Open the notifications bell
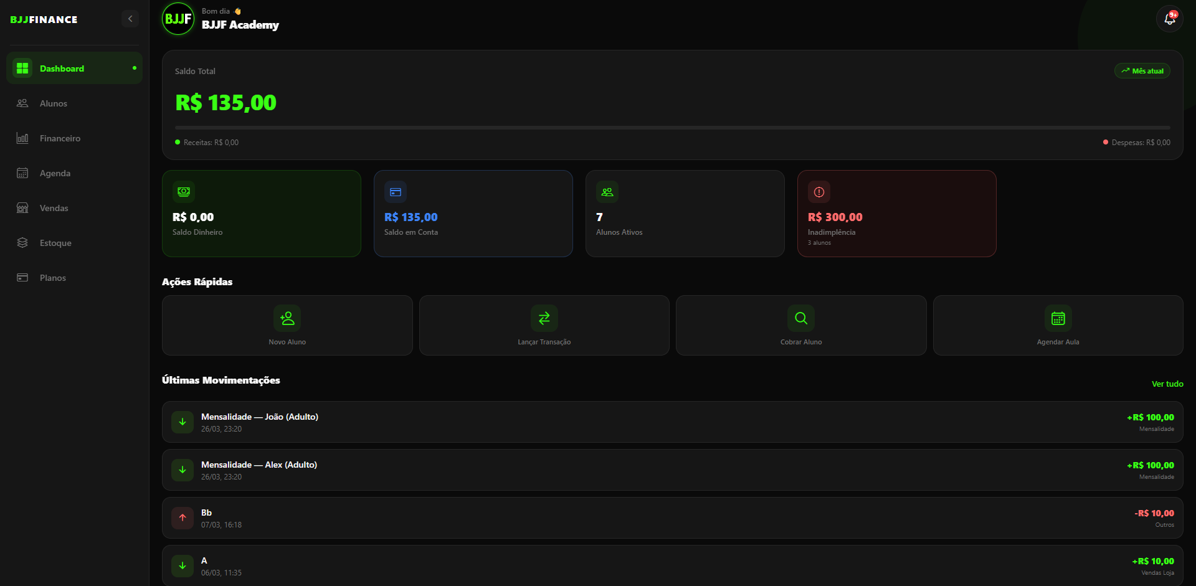 pyautogui.click(x=1169, y=19)
